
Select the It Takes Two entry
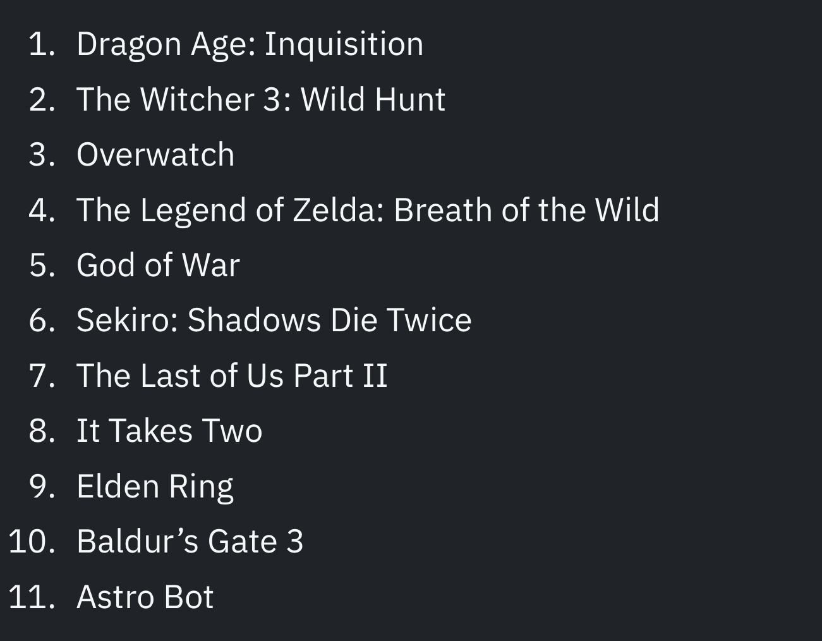point(169,431)
